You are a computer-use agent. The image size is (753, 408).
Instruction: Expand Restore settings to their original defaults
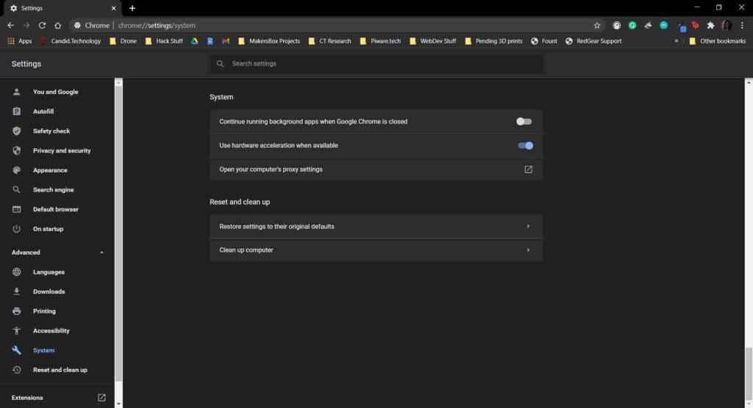coord(376,226)
